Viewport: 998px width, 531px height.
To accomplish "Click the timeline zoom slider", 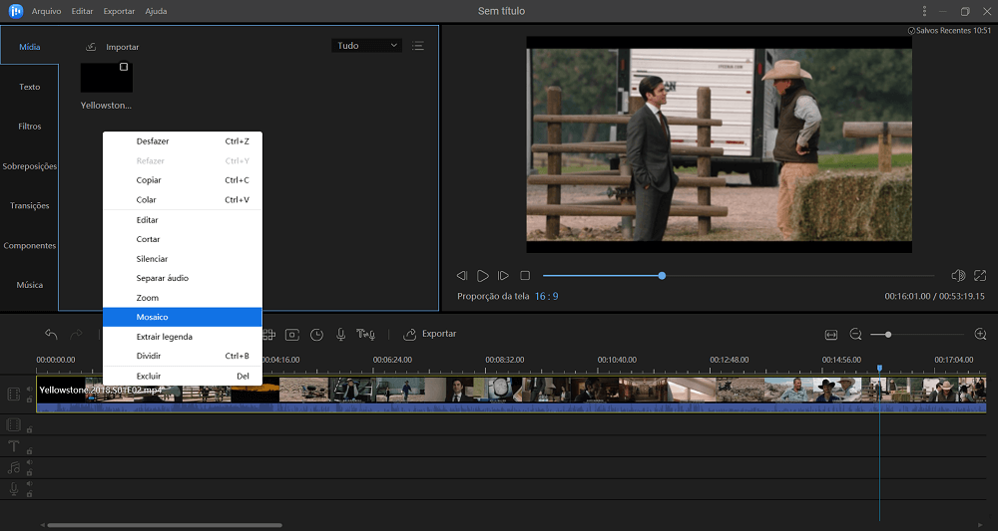I will click(x=917, y=334).
